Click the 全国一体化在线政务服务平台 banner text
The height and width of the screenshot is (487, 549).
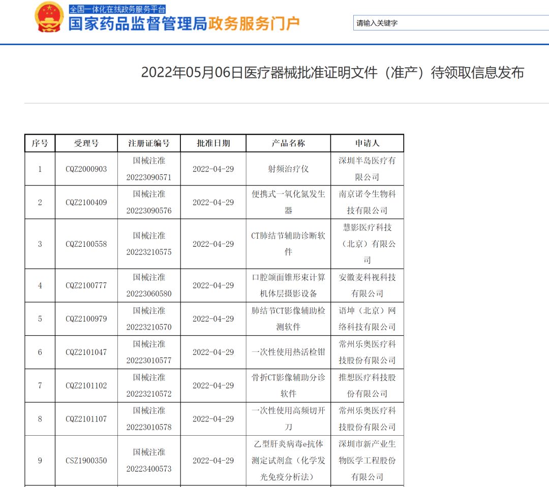117,9
